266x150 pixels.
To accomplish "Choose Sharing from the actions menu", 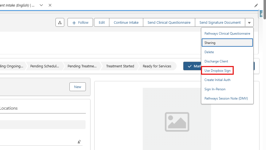I will (227, 43).
